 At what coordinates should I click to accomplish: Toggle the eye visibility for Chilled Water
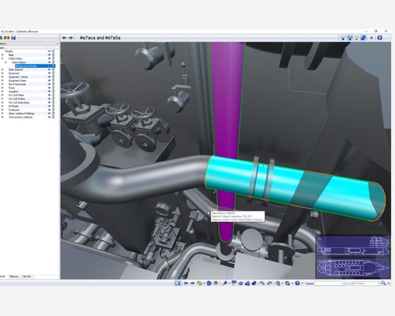pyautogui.click(x=49, y=58)
